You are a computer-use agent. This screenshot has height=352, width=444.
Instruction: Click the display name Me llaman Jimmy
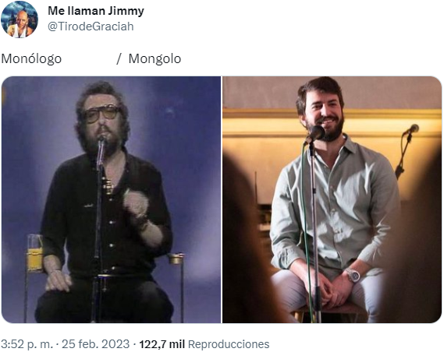(96, 11)
